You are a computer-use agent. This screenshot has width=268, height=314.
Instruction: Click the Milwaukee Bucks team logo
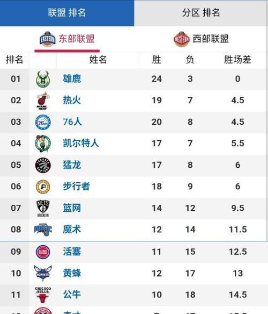point(43,79)
